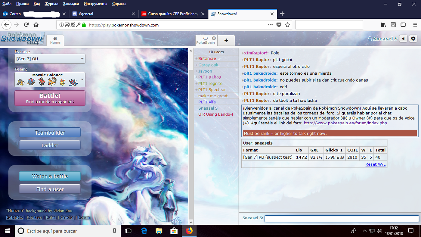Open the pokespain.es forum link
The image size is (421, 237).
345,123
